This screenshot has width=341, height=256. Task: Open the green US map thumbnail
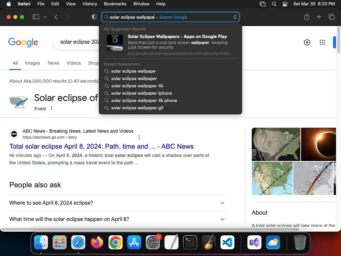272,178
